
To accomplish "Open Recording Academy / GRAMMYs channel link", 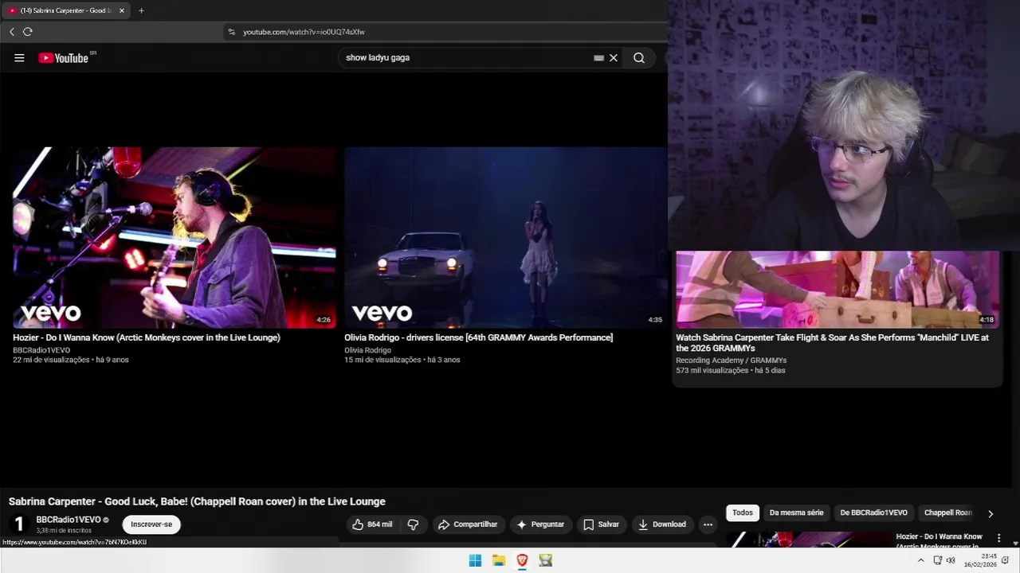I will 731,361.
